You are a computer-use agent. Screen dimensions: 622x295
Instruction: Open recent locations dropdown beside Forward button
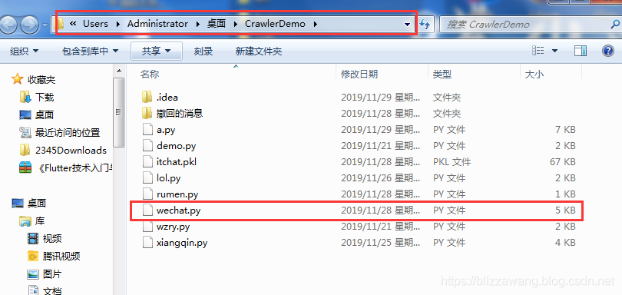coord(45,26)
